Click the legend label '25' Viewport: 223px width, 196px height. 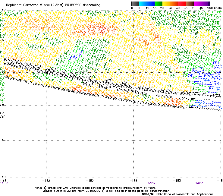tap(170, 8)
